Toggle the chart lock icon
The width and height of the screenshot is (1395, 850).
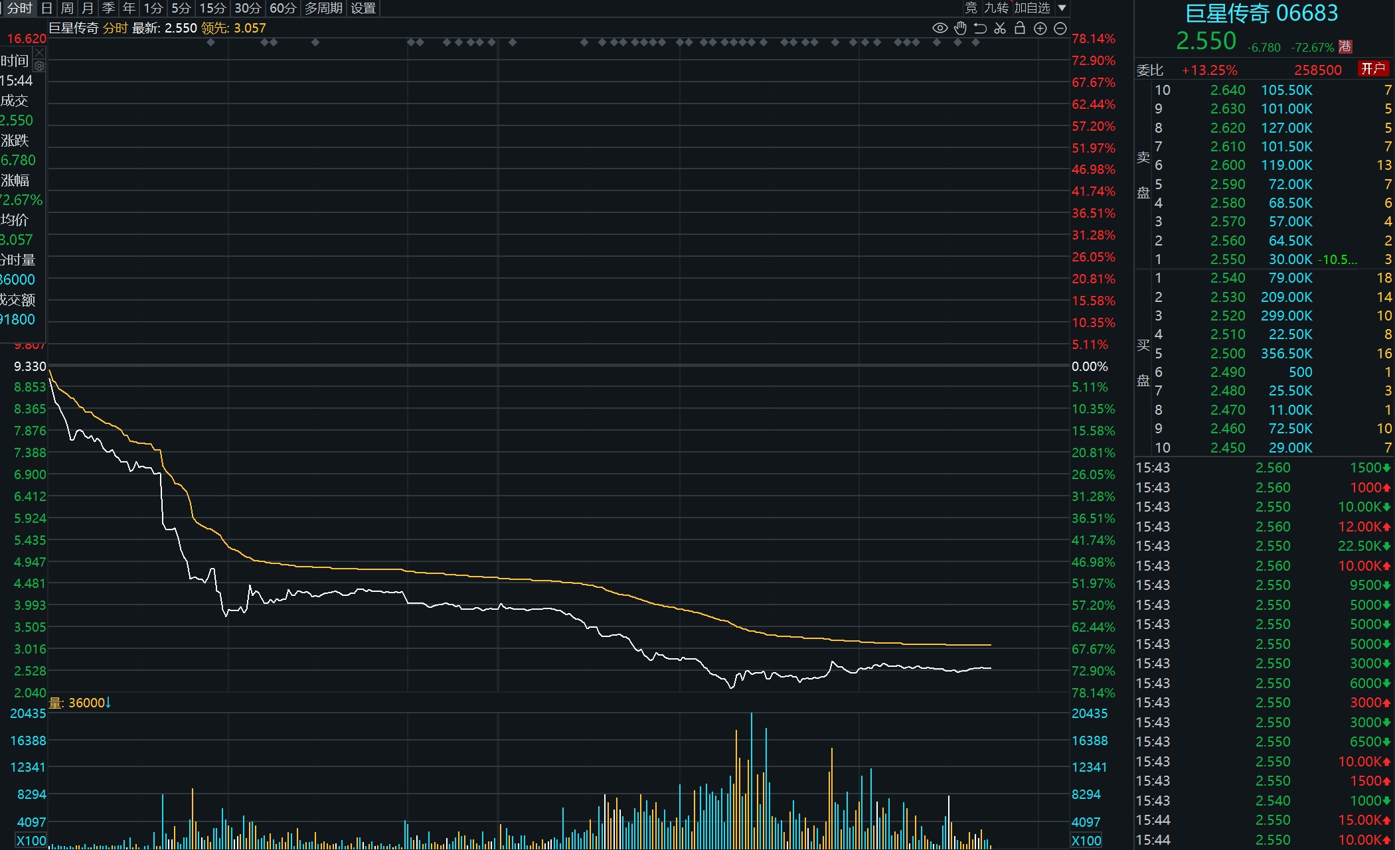point(1020,28)
